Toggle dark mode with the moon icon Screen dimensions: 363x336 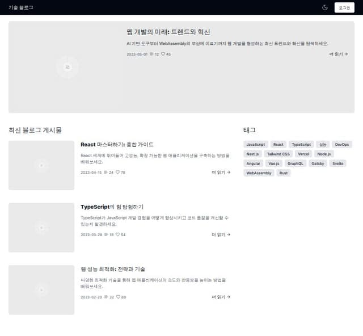pyautogui.click(x=325, y=7)
